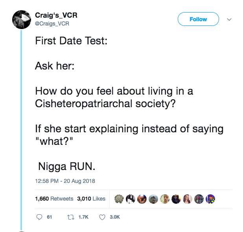Click the 1.7K retweet count
The image size is (243, 232).
(83, 217)
